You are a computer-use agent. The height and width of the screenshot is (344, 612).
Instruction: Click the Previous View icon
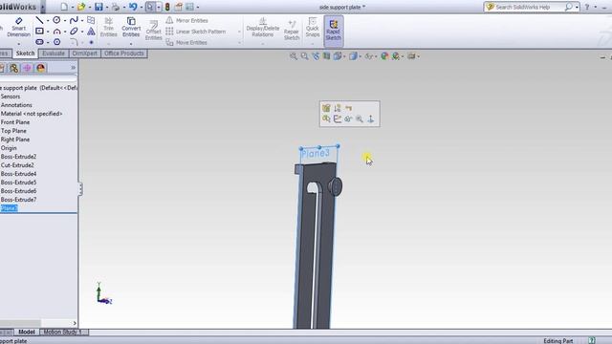(x=316, y=56)
